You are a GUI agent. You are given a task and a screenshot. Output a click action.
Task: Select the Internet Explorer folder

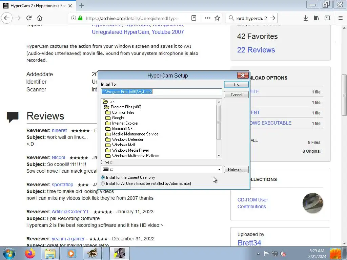122,123
